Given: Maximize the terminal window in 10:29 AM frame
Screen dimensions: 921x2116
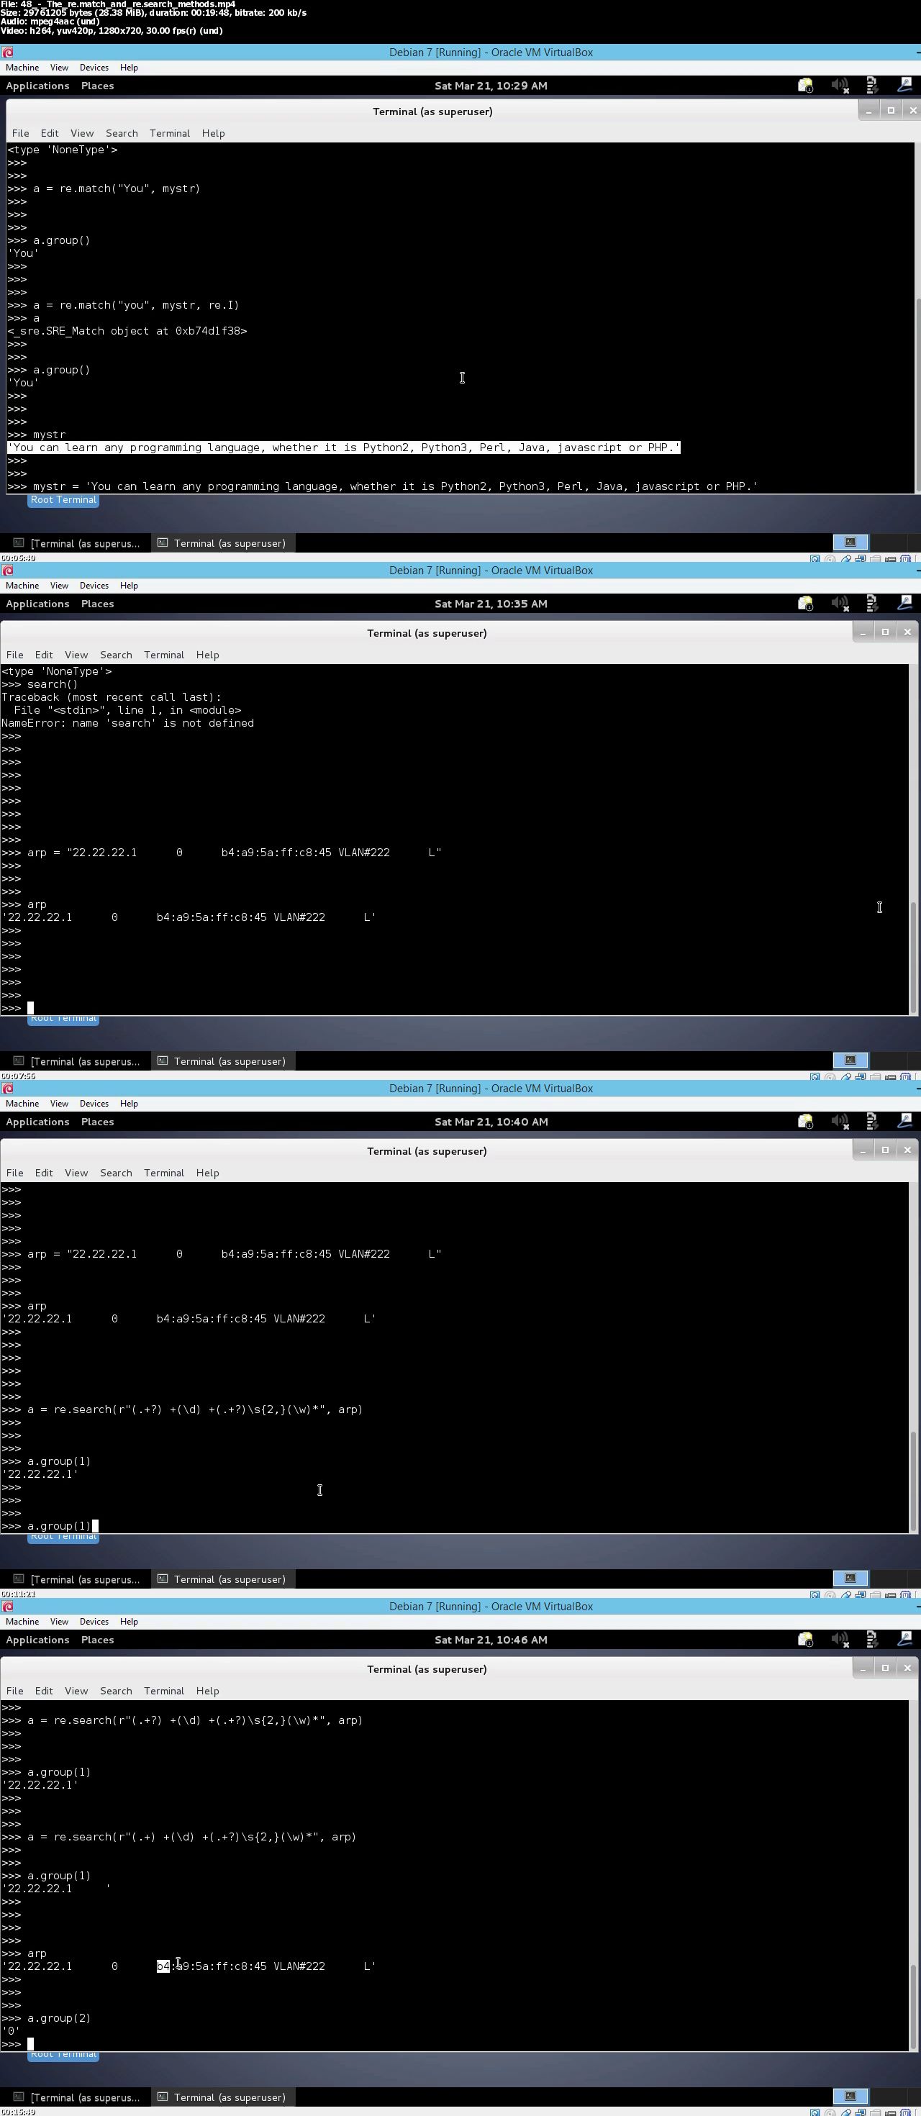Looking at the screenshot, I should [x=891, y=110].
